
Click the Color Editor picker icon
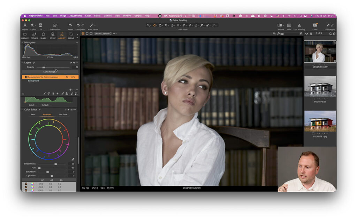click(x=40, y=110)
